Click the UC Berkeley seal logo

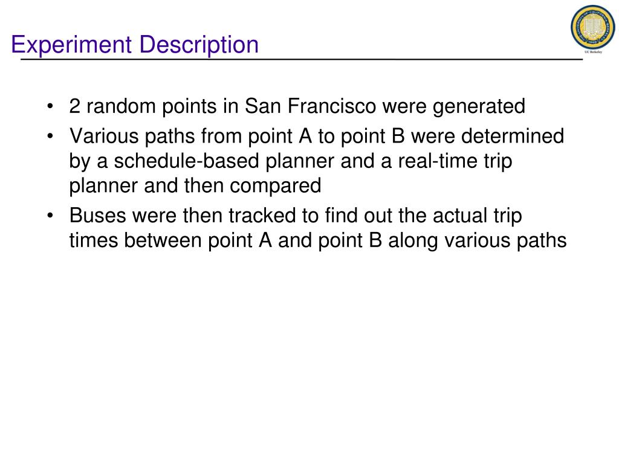tap(592, 28)
